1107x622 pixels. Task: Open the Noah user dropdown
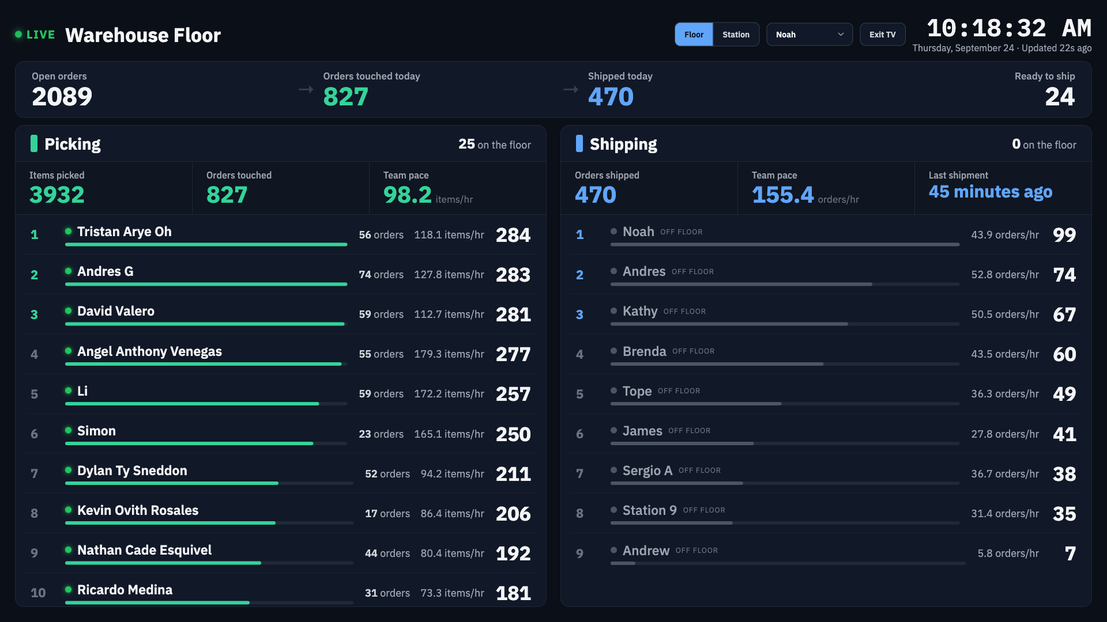tap(809, 35)
